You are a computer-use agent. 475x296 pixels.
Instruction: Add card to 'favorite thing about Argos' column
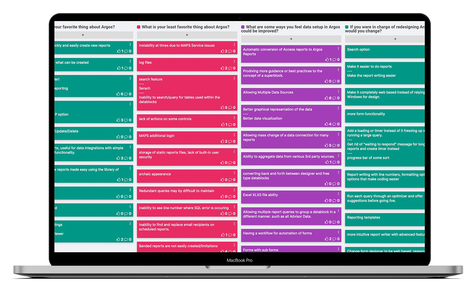(x=94, y=35)
